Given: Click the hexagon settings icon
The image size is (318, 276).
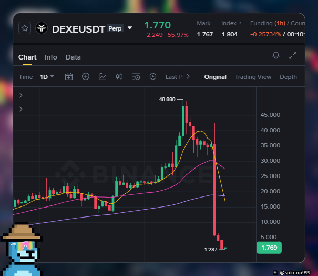Looking at the screenshot, I should tap(153, 76).
